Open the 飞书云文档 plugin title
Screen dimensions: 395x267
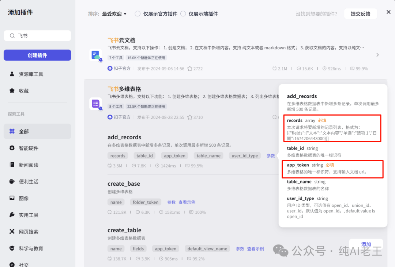coord(121,40)
